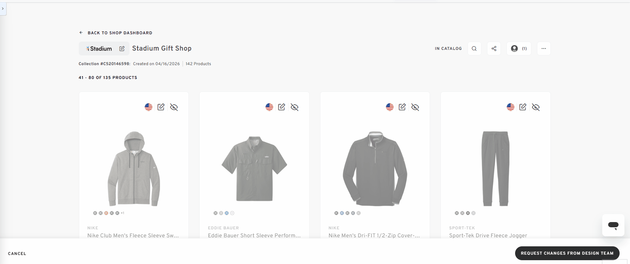Select the orange swatch on Nike hoodie
This screenshot has width=630, height=264.
[106, 213]
